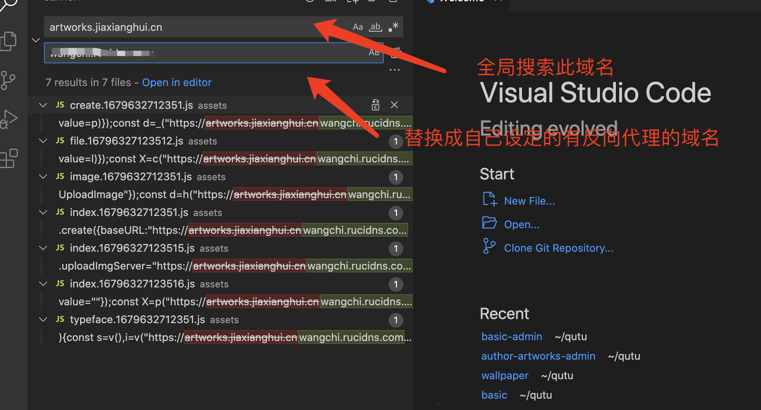The image size is (761, 410).
Task: Collapse index.16796327123516.js result group
Action: (x=43, y=284)
